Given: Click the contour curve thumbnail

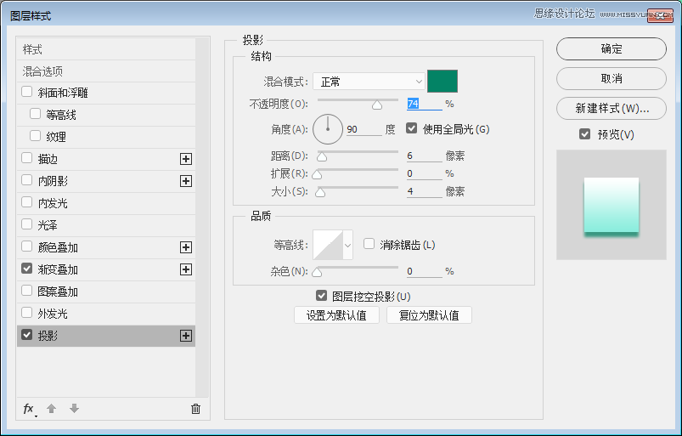Looking at the screenshot, I should pyautogui.click(x=328, y=245).
